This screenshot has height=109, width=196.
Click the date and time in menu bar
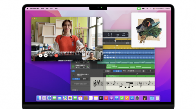(163, 9)
